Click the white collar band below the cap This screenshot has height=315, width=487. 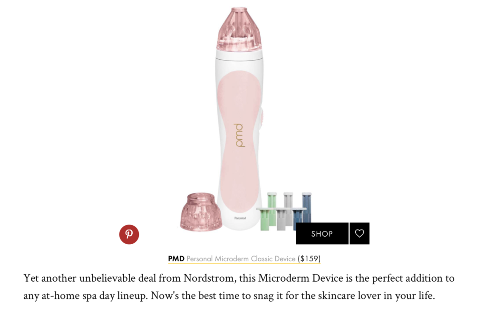point(239,55)
